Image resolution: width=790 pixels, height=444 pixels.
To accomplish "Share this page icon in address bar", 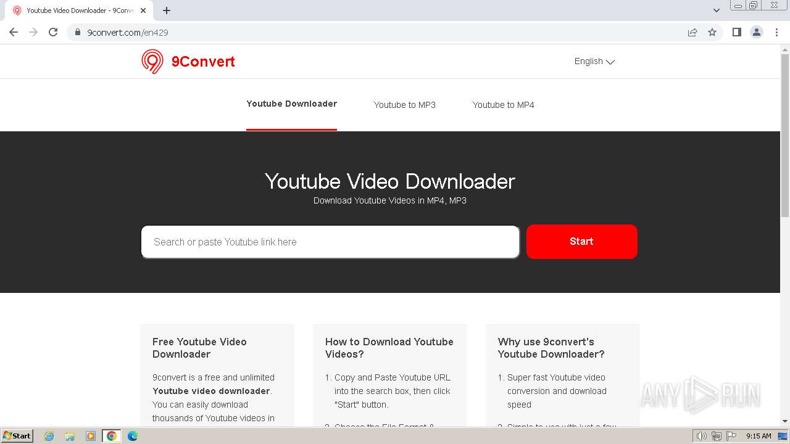I will pyautogui.click(x=692, y=32).
